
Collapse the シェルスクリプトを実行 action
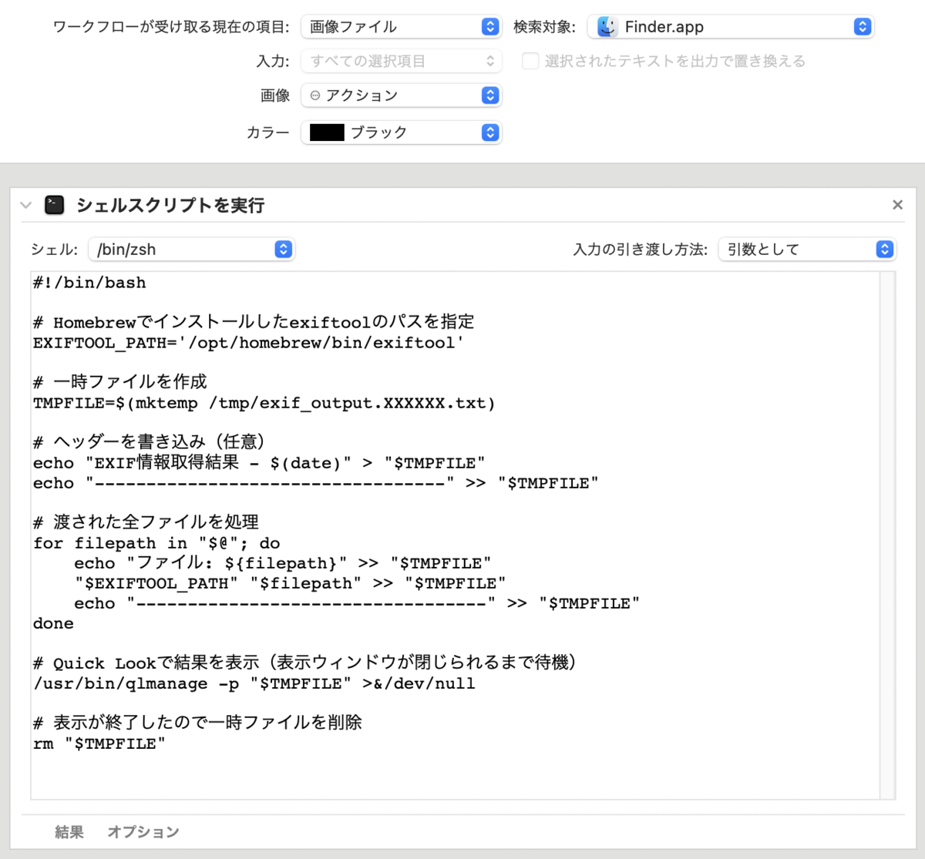click(x=26, y=205)
